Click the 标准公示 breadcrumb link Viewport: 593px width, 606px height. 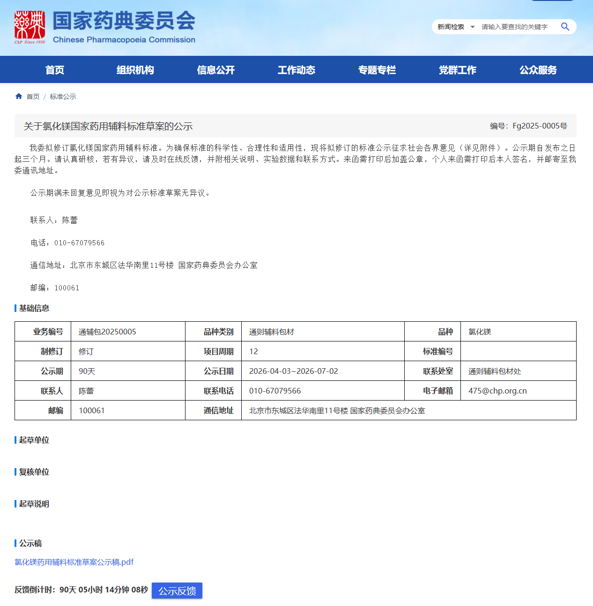tap(63, 97)
